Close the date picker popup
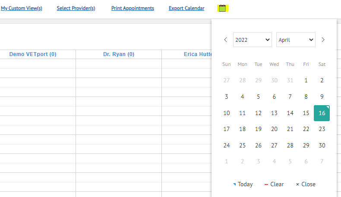Screen dimensions: 341x197 point(306,184)
